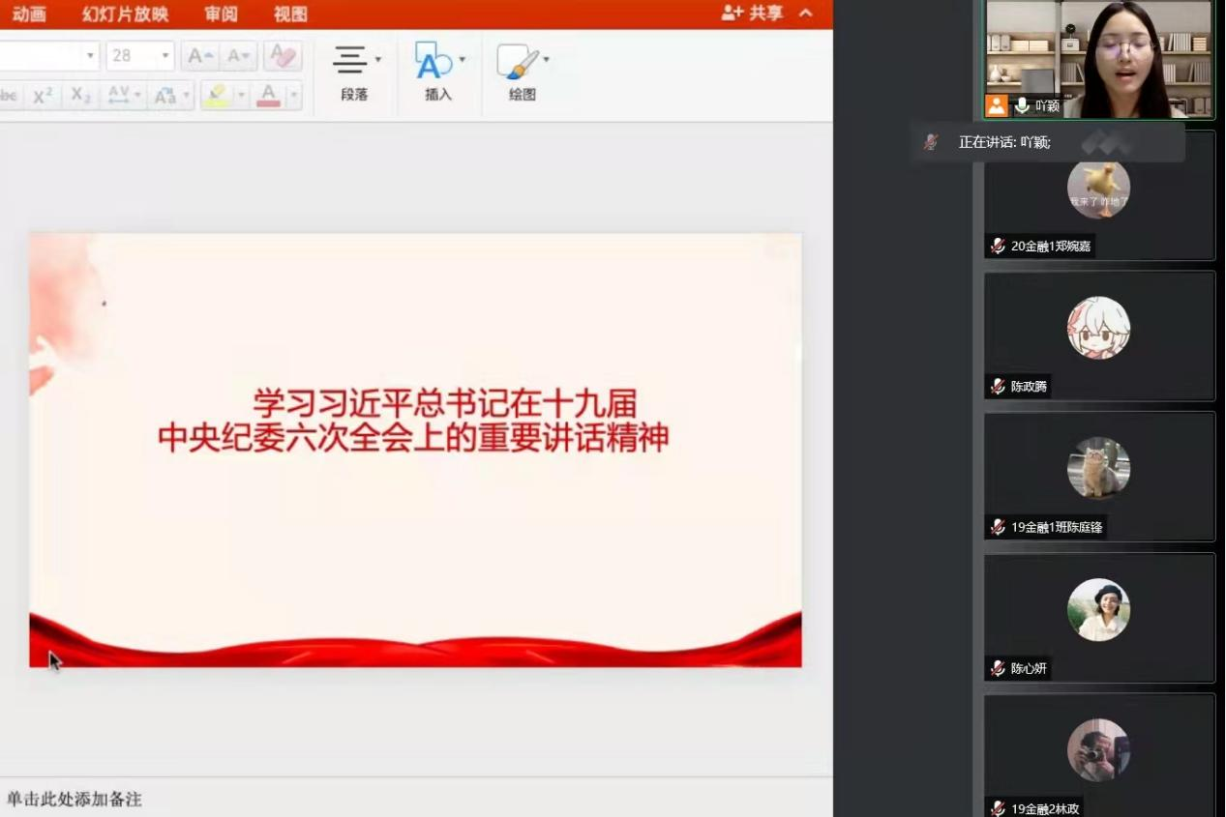Image resolution: width=1226 pixels, height=817 pixels.
Task: Expand the font size 28 dropdown
Action: [165, 56]
